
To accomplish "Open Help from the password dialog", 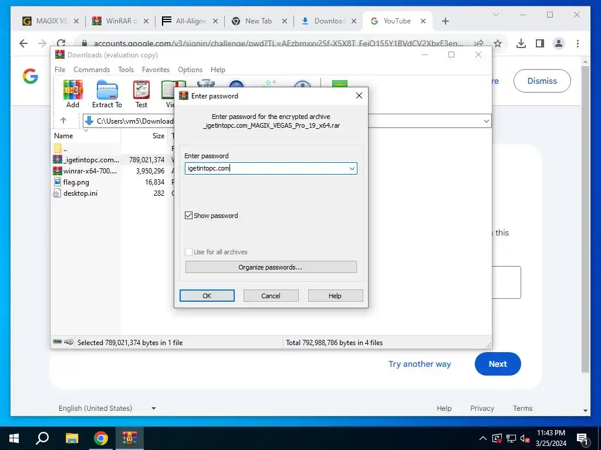I will (x=335, y=296).
